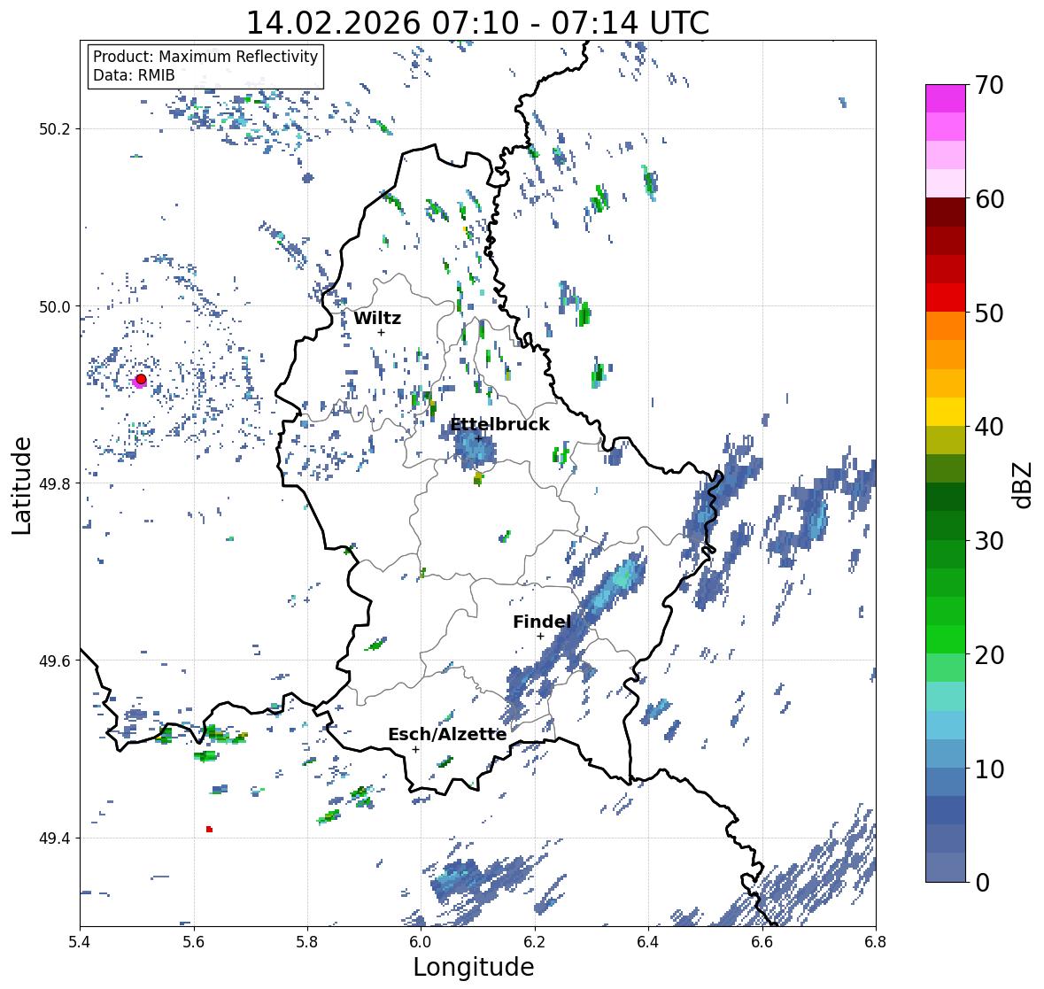Click the 'Longitude' axis label

(x=474, y=967)
